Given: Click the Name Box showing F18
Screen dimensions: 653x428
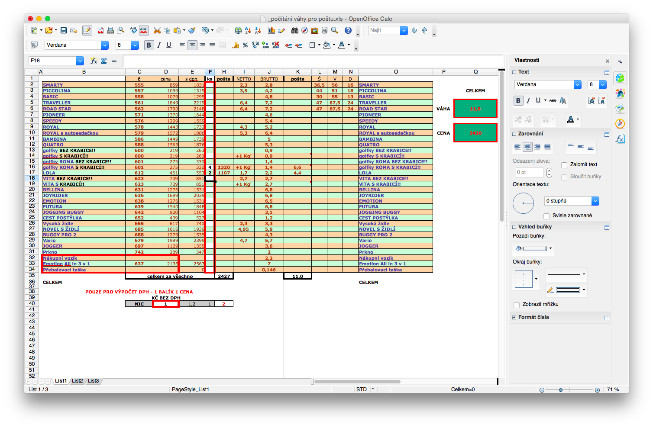Looking at the screenshot, I should pyautogui.click(x=52, y=61).
